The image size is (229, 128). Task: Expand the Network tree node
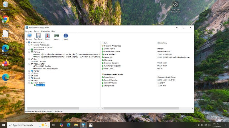pos(29,78)
